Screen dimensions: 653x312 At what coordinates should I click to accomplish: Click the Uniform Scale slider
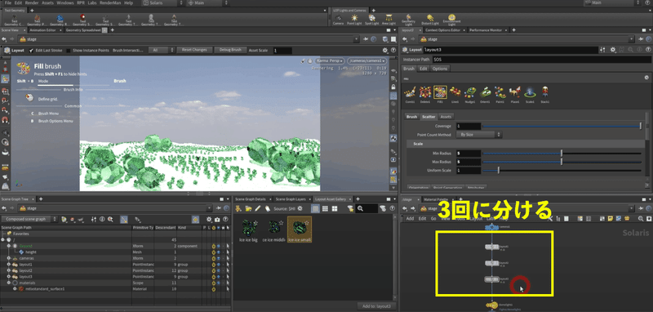(562, 171)
